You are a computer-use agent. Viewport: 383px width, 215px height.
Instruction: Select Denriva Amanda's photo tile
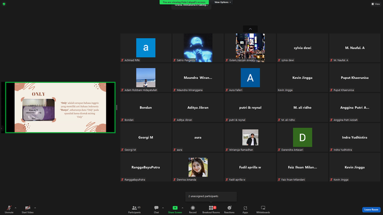pyautogui.click(x=198, y=167)
